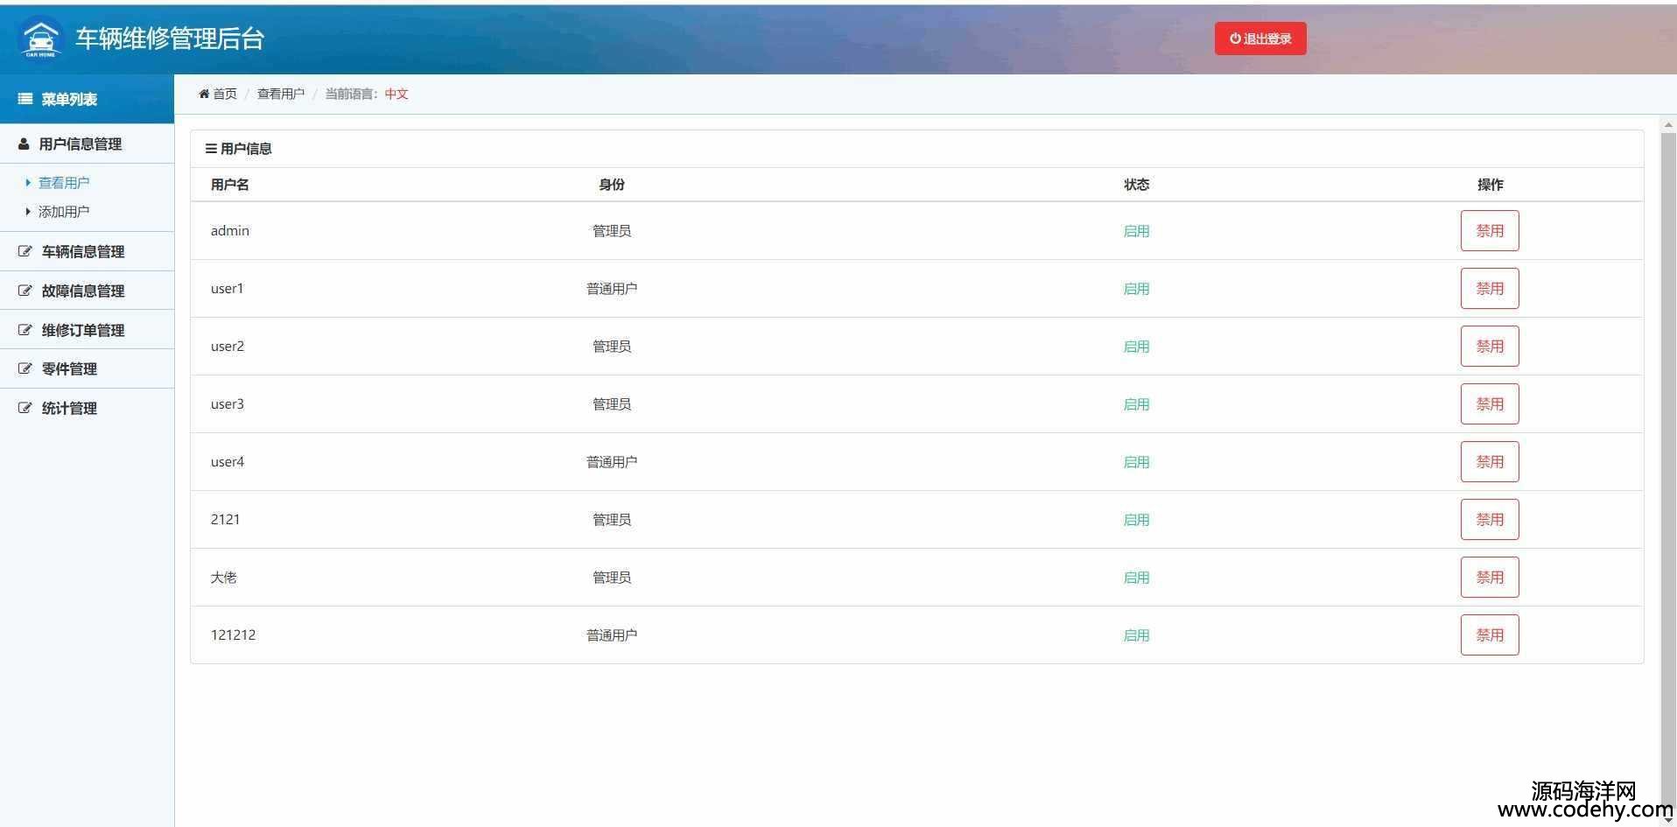Open 统计管理 menu
The image size is (1677, 827).
point(87,408)
